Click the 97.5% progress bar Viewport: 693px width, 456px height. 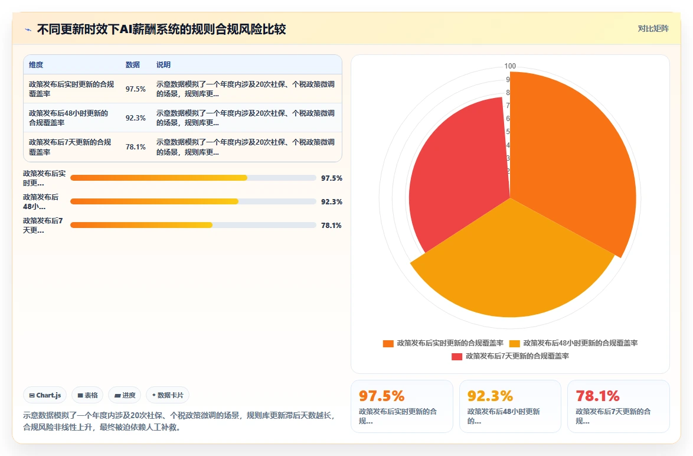pos(193,178)
